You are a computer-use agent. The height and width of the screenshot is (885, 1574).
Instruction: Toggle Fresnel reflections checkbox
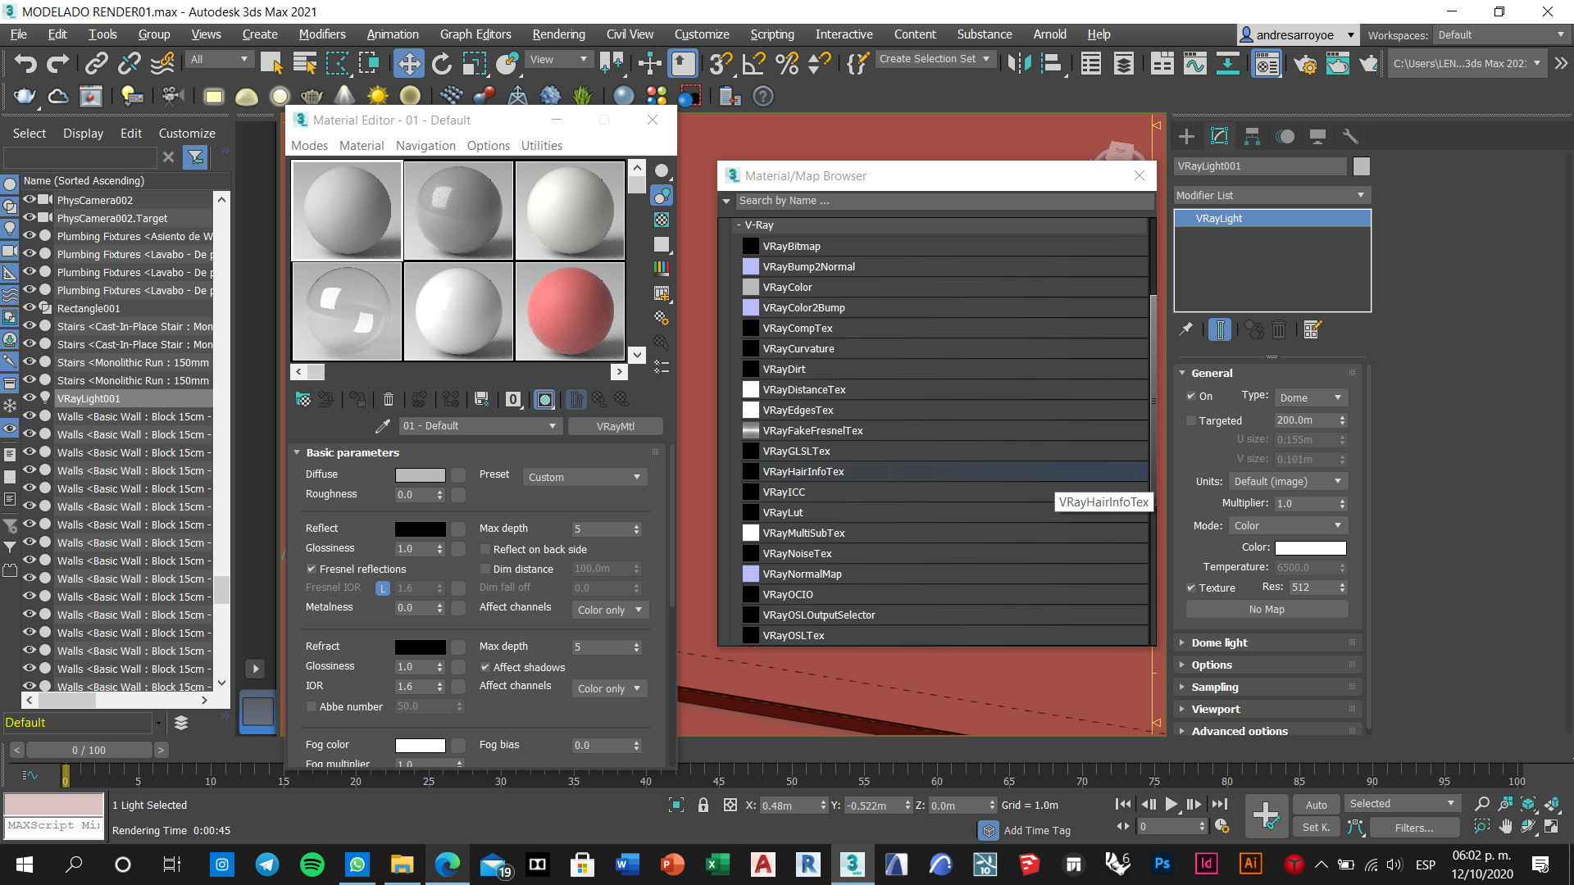pos(312,569)
